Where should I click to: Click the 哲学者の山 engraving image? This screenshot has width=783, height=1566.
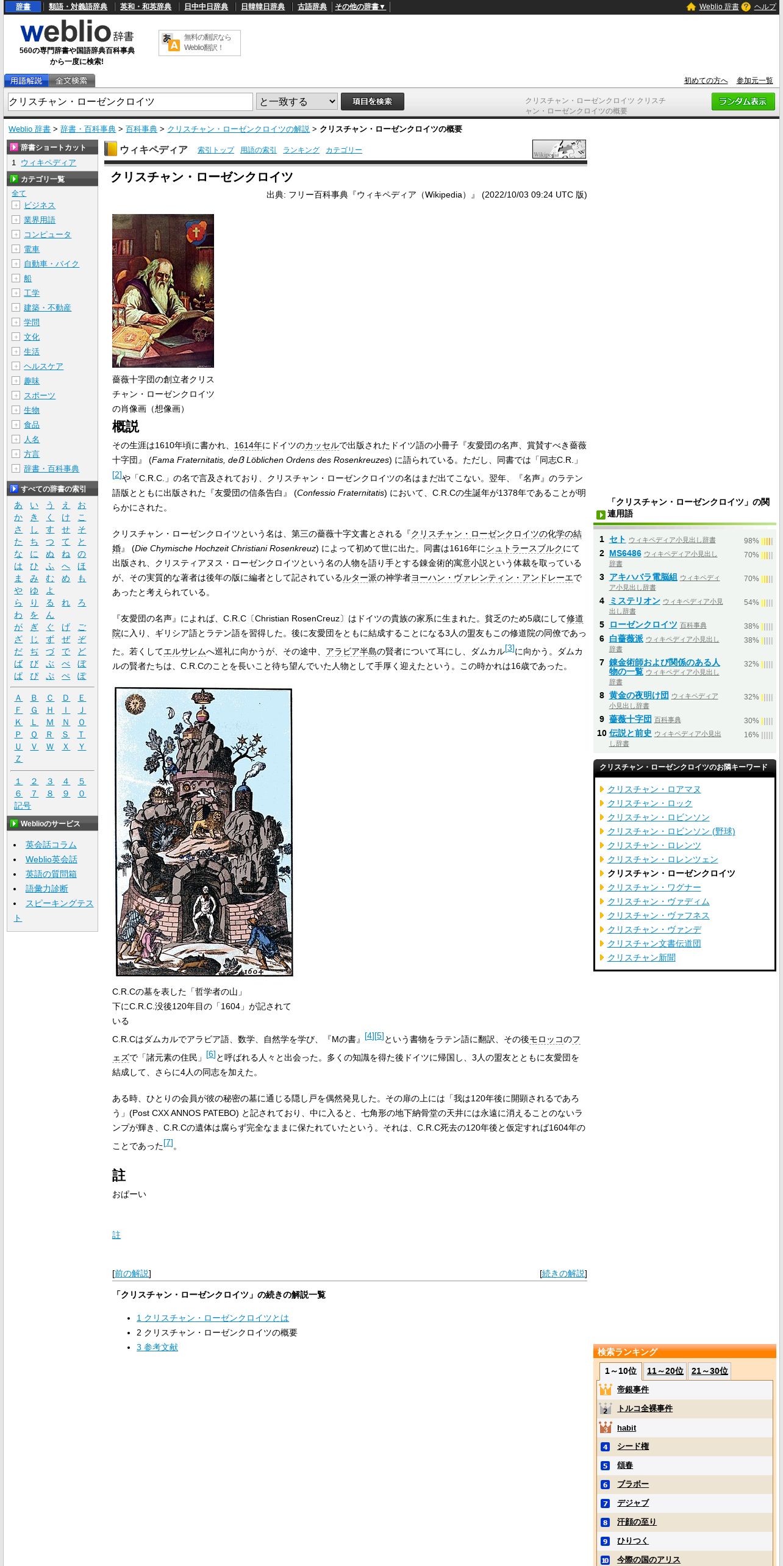coord(204,832)
